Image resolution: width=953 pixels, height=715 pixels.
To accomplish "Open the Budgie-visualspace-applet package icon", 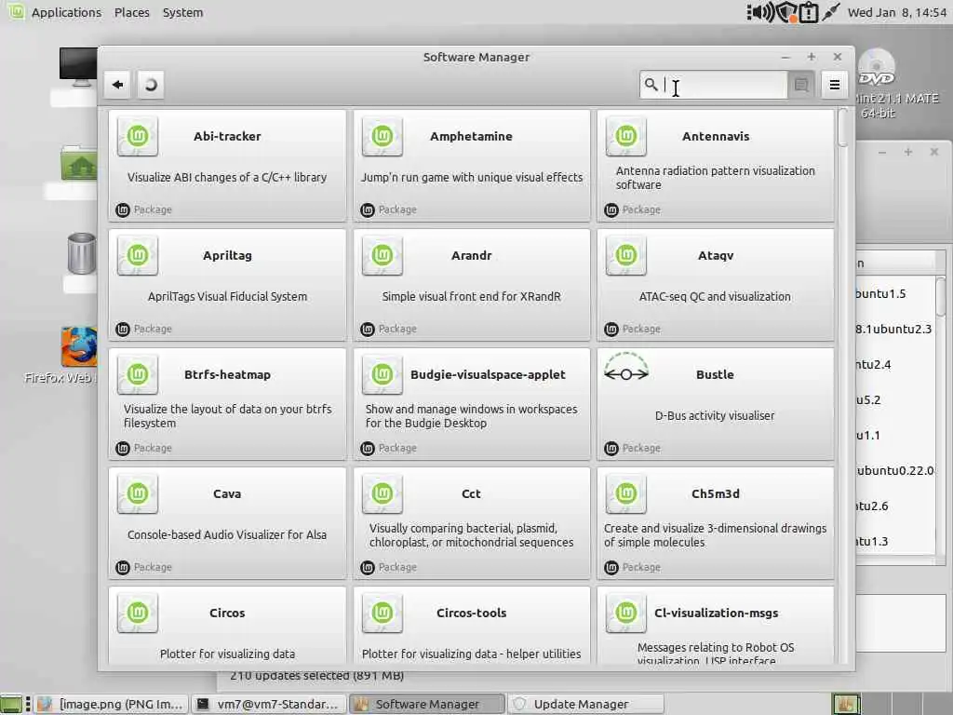I will click(383, 374).
